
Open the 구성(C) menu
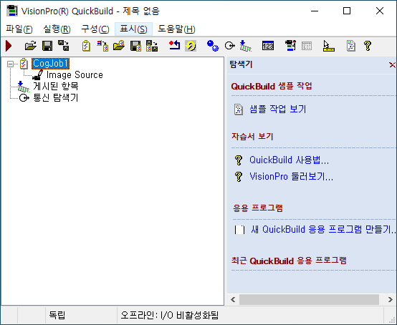click(95, 29)
